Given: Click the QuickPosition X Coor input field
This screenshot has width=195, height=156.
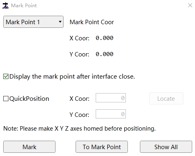Looking at the screenshot, I should coord(111,98).
